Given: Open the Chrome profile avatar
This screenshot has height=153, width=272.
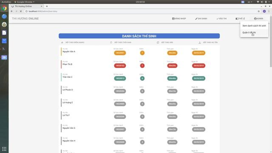Looking at the screenshot, I should click(264, 11).
